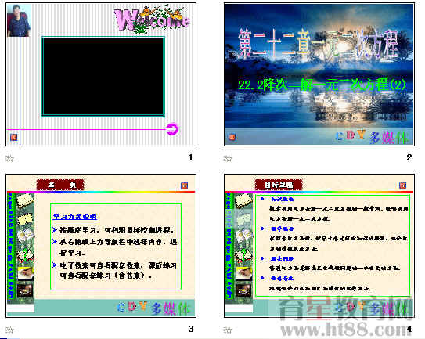Screen dimensions: 425x339
Task: Click the blue square icon at slide 3's top right
Action: click(x=184, y=186)
